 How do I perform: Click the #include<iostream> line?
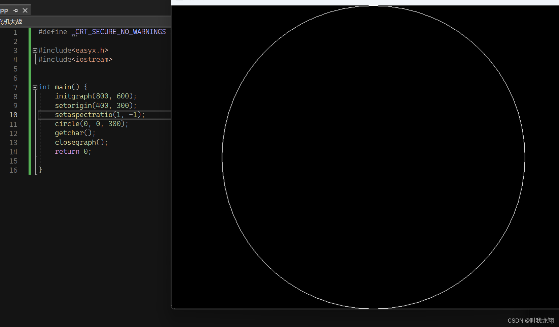pyautogui.click(x=75, y=59)
